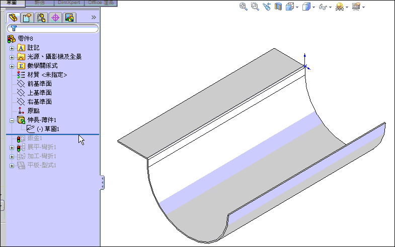Viewport: 395px width, 247px height.
Task: Select the 上基準面 top plane
Action: [x=39, y=93]
